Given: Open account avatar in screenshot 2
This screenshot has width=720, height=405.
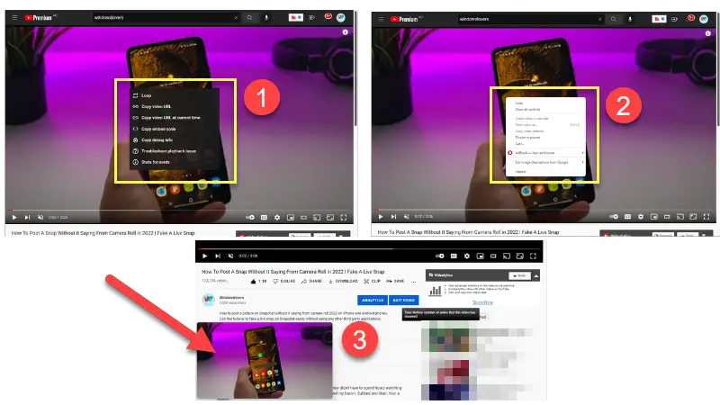Looking at the screenshot, I should tap(704, 19).
